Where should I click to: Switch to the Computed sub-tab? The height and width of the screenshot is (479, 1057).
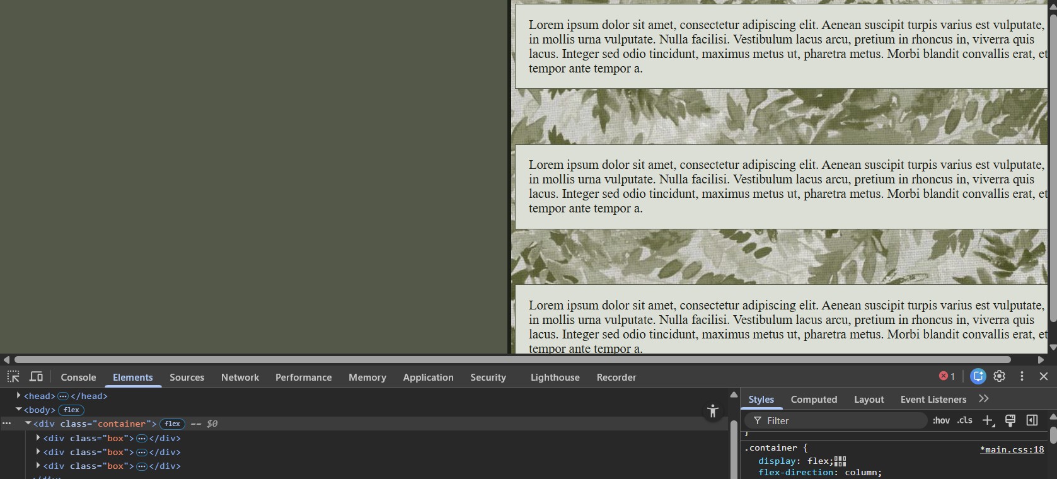[x=814, y=400]
